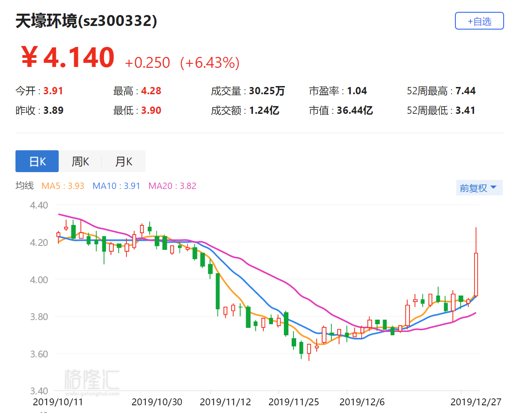Click the 4.40 price axis label
Screen dimensions: 510x413
[39, 205]
